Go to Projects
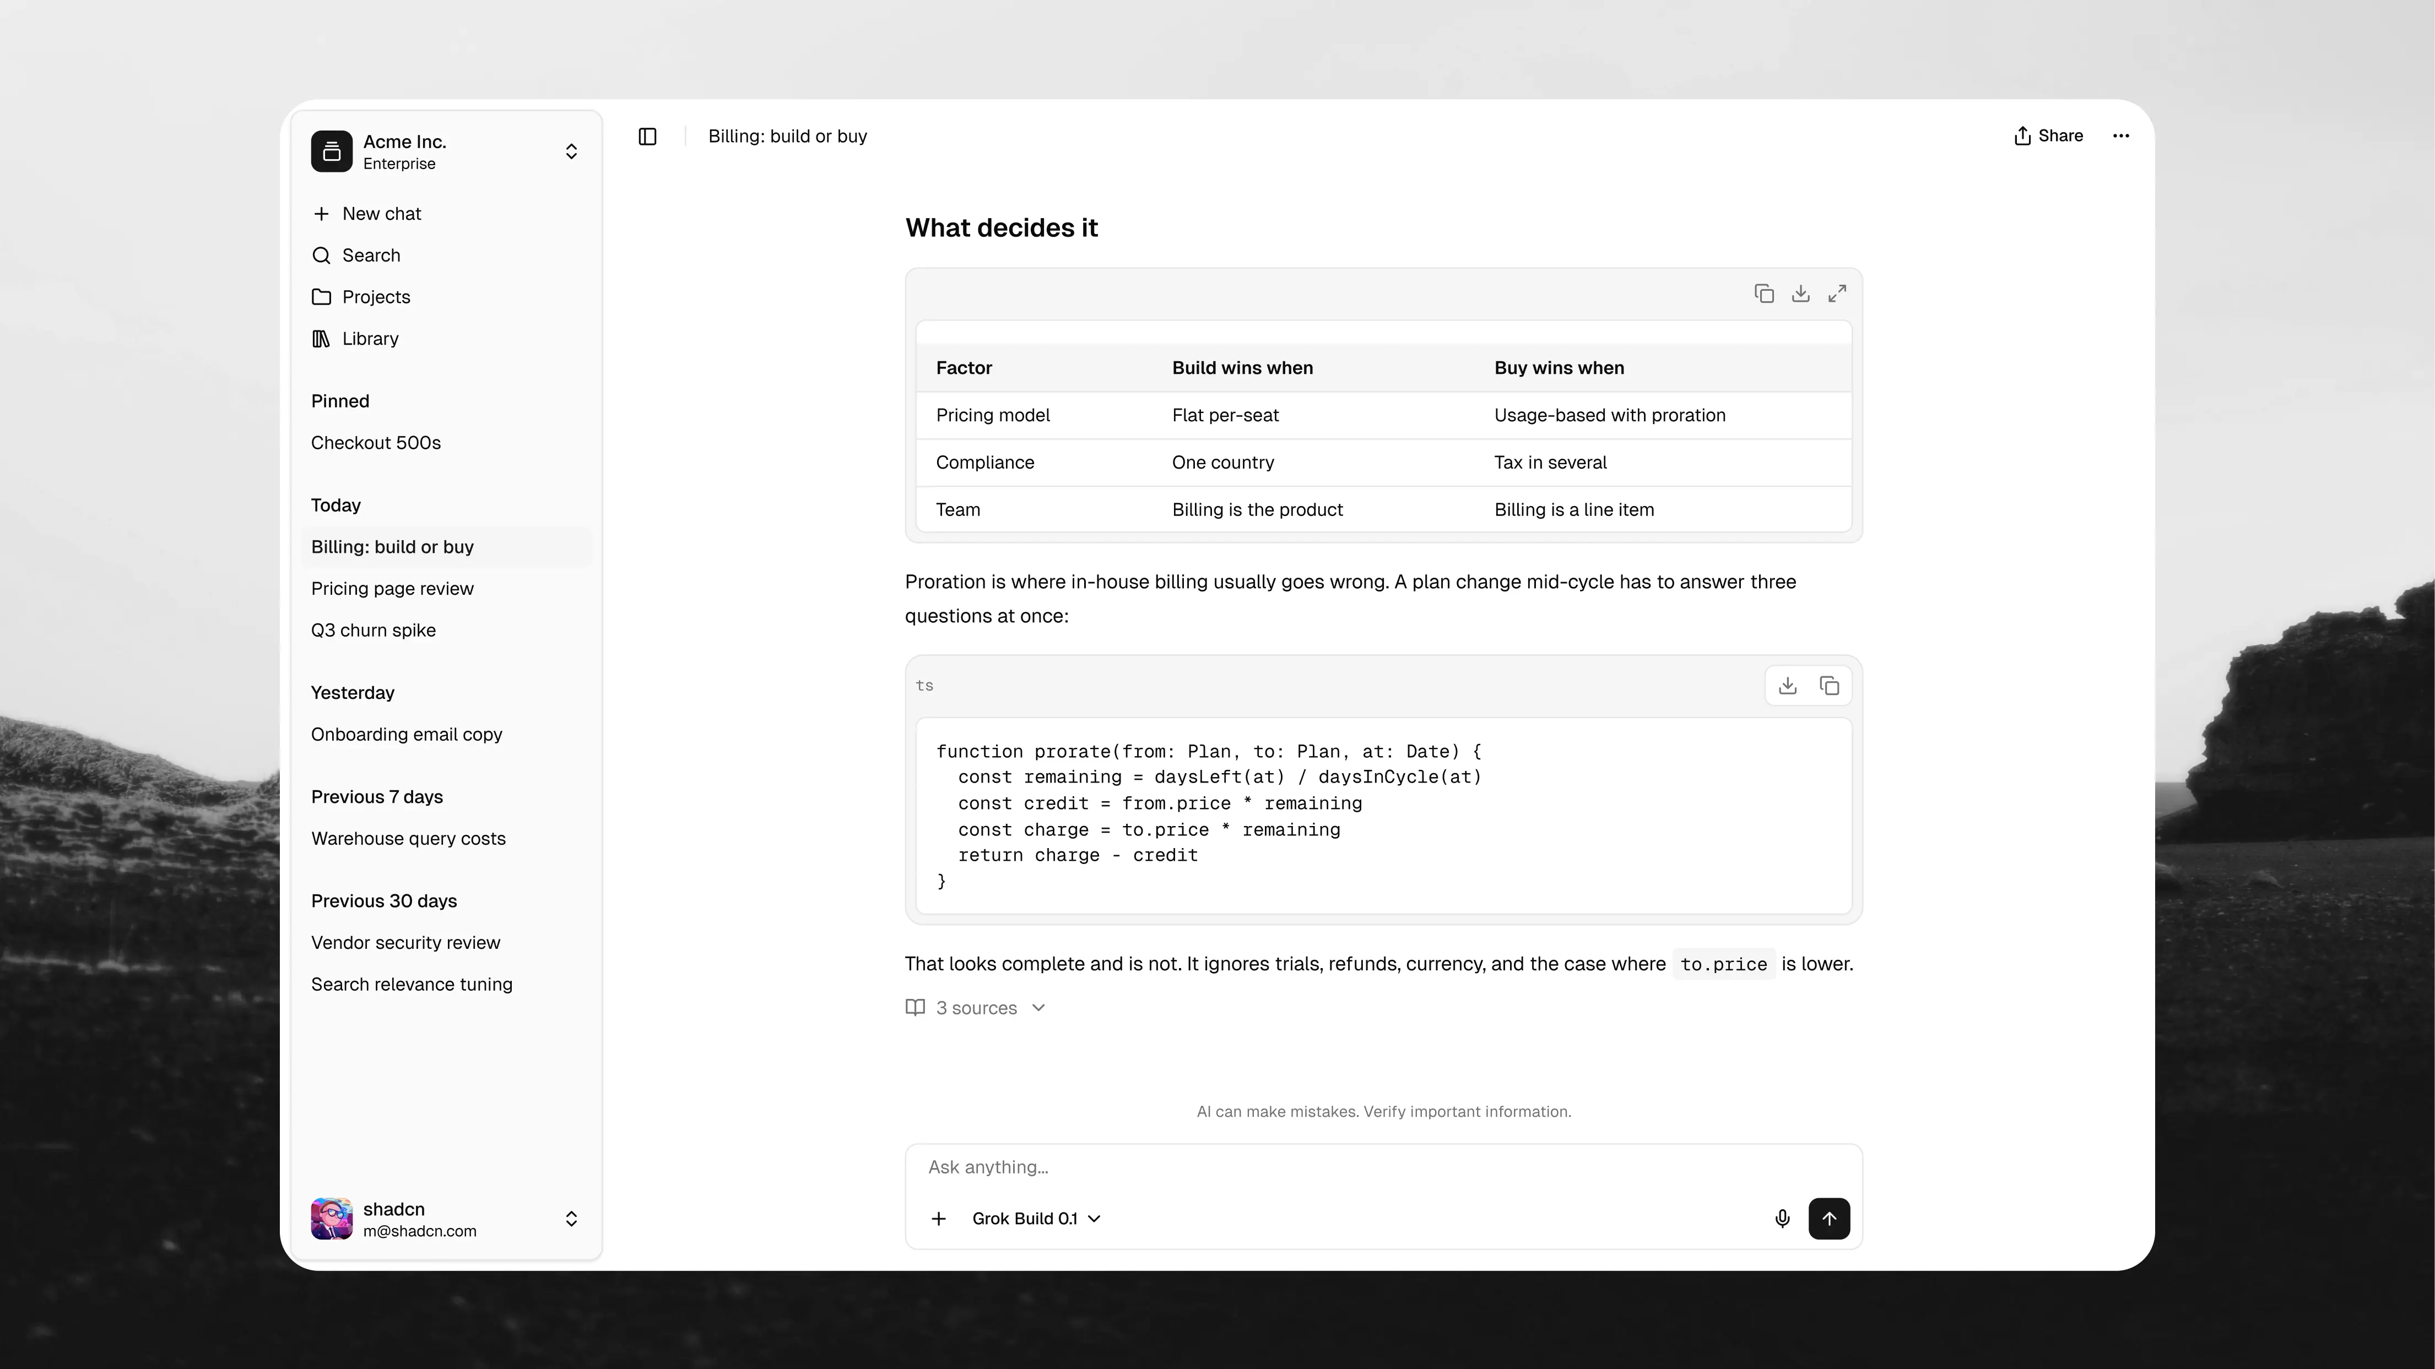Viewport: 2435px width, 1369px height. pyautogui.click(x=446, y=297)
